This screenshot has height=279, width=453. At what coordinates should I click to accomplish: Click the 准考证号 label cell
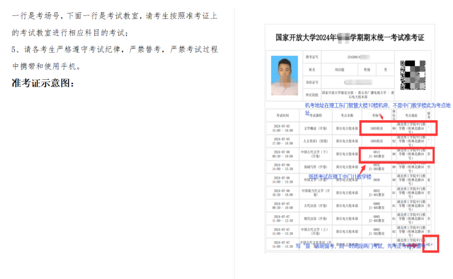[312, 57]
